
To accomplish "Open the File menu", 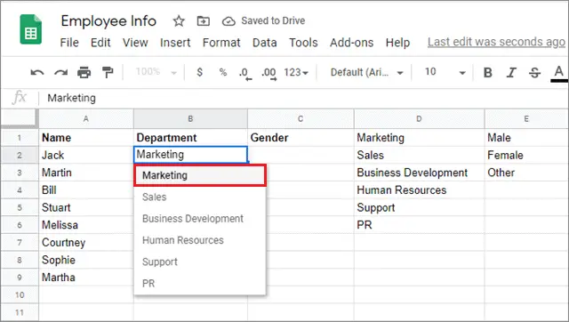I will 69,43.
